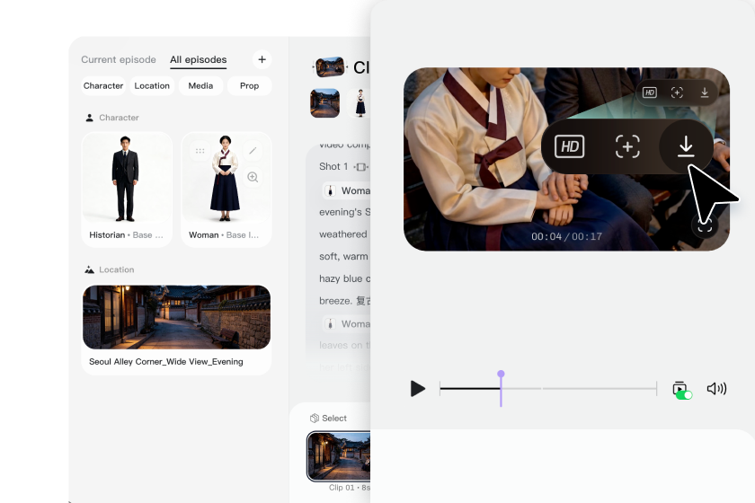
Task: Play the video with the play button
Action: tap(417, 388)
